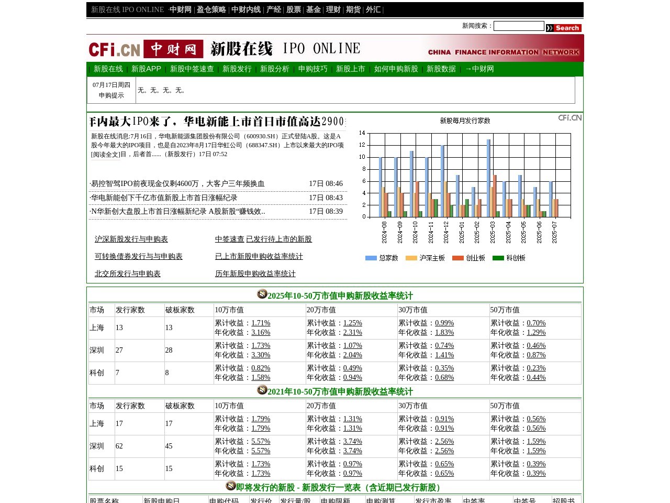Image resolution: width=670 pixels, height=503 pixels.
Task: Open 历年新股申购收益率统计 link
Action: pos(255,274)
